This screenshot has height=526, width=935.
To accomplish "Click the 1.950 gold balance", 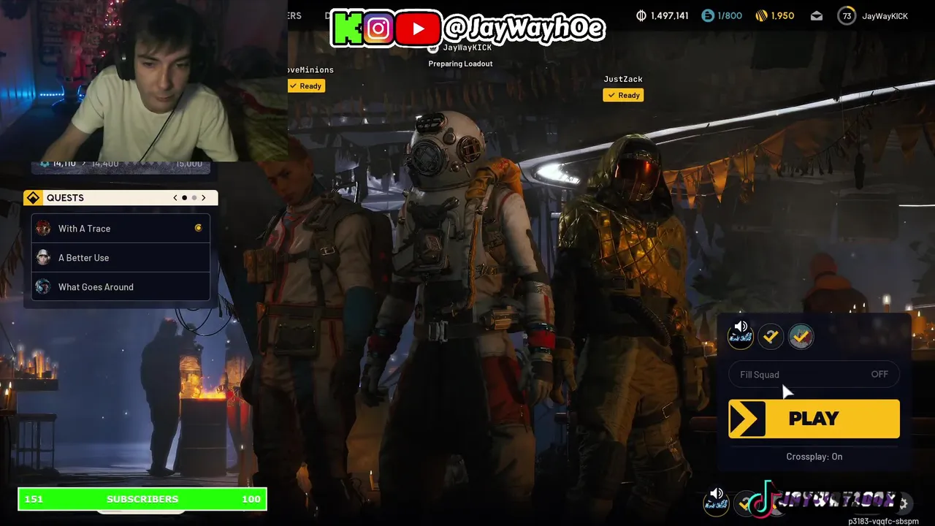I will click(x=782, y=15).
